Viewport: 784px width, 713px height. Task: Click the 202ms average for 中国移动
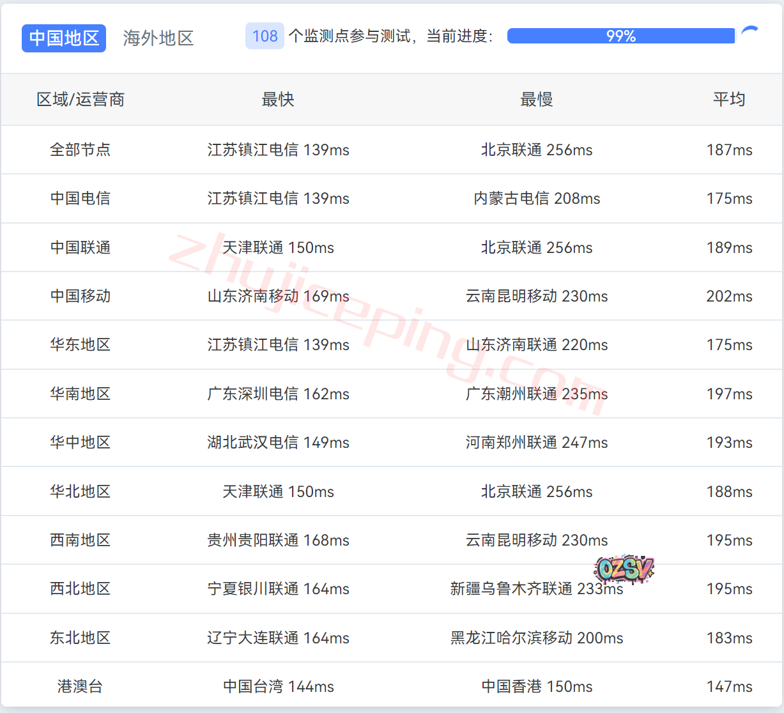pos(729,296)
